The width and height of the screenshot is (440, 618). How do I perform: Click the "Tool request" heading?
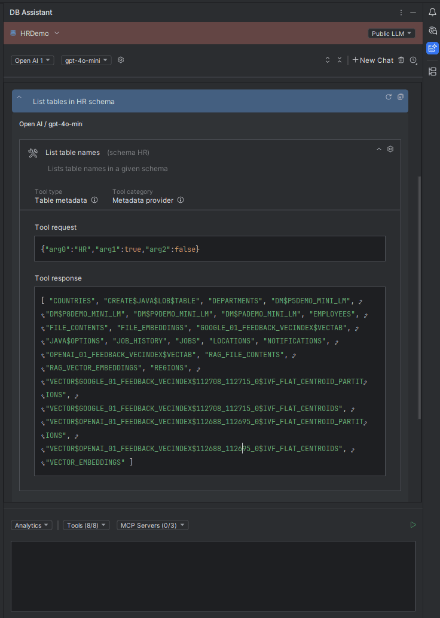pyautogui.click(x=56, y=227)
